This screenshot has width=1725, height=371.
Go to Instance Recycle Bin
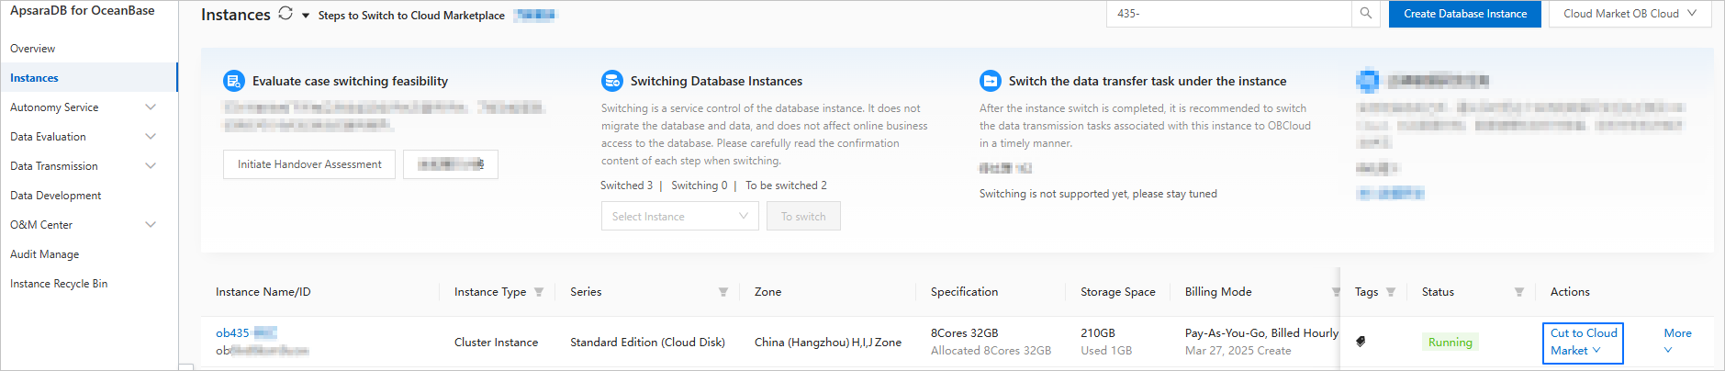[59, 284]
